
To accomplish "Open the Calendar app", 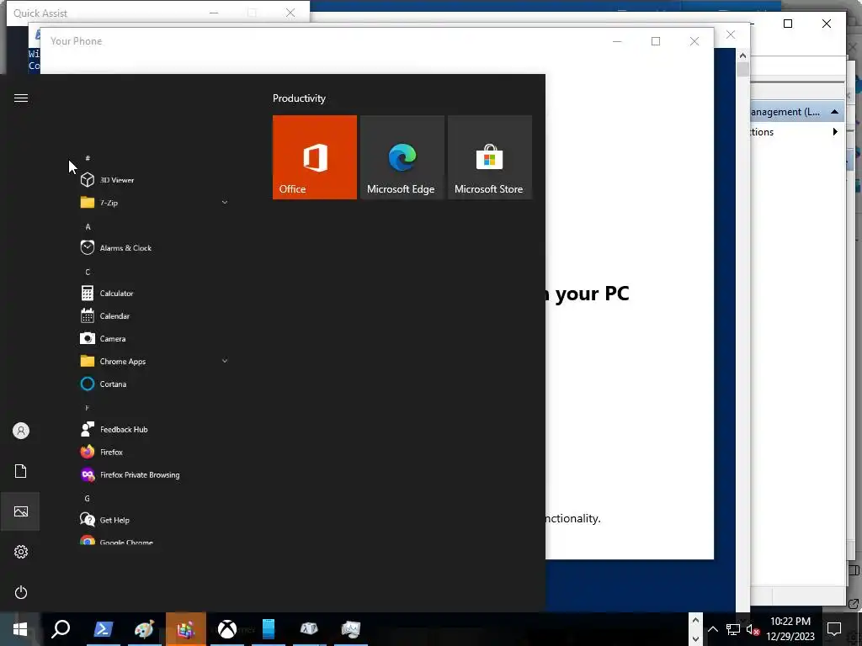I will (x=154, y=316).
